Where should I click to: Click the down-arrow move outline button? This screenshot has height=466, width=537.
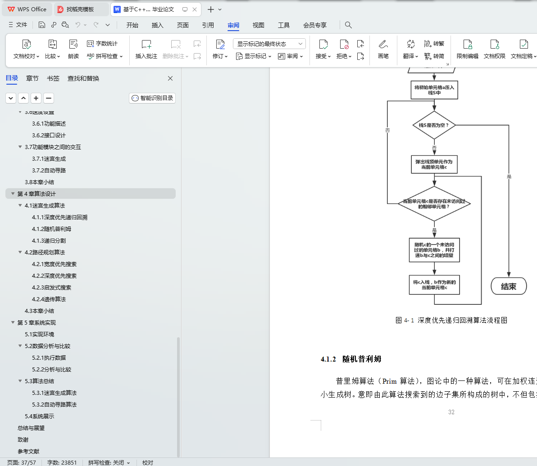pos(11,98)
